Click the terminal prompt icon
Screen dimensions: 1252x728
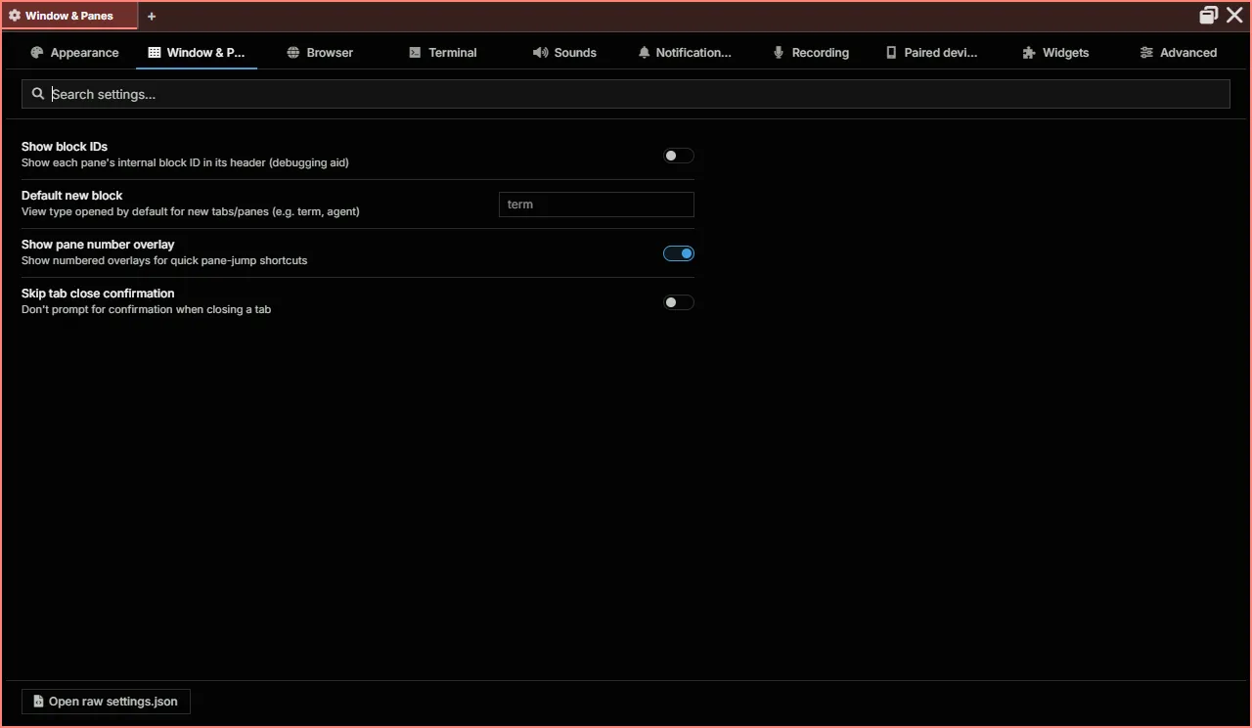[x=416, y=53]
